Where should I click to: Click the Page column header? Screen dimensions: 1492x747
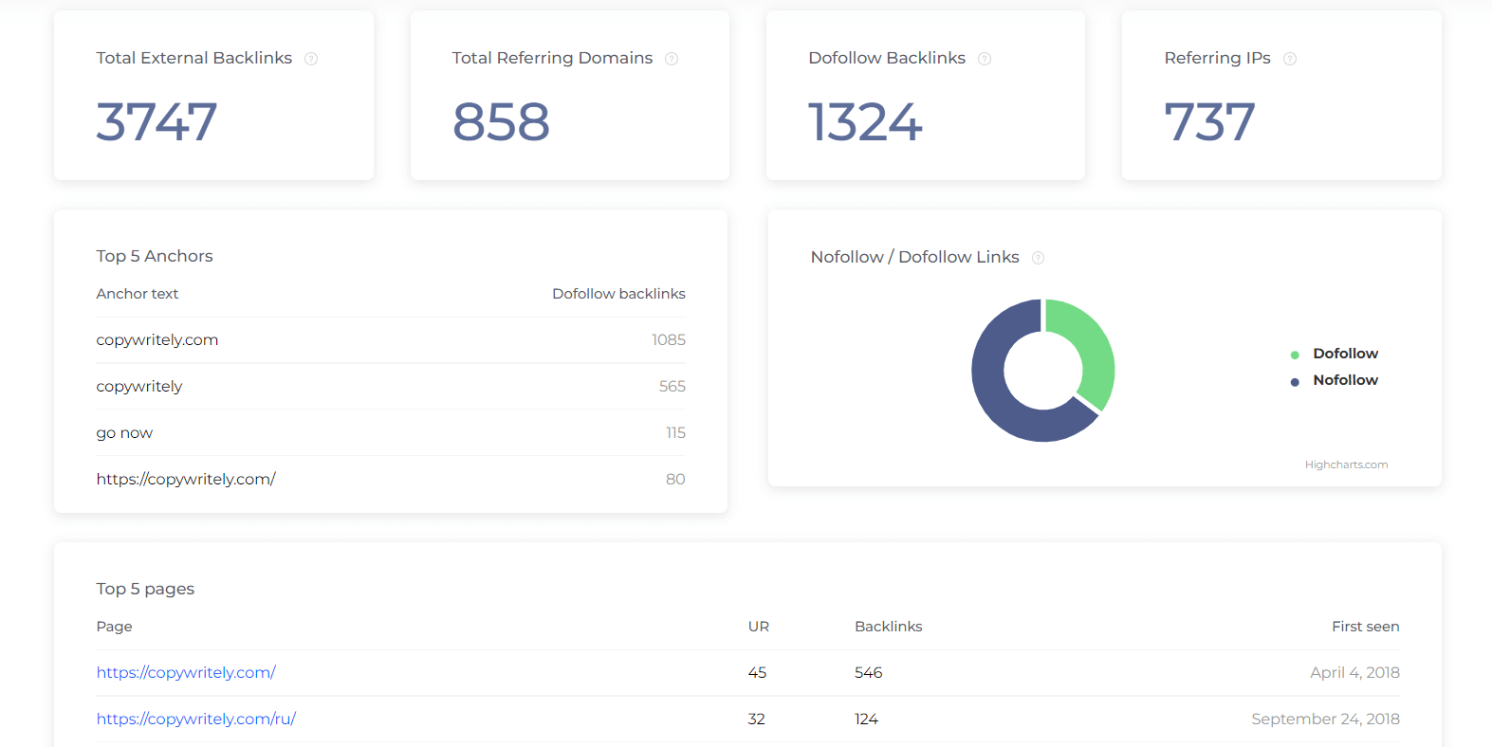114,627
